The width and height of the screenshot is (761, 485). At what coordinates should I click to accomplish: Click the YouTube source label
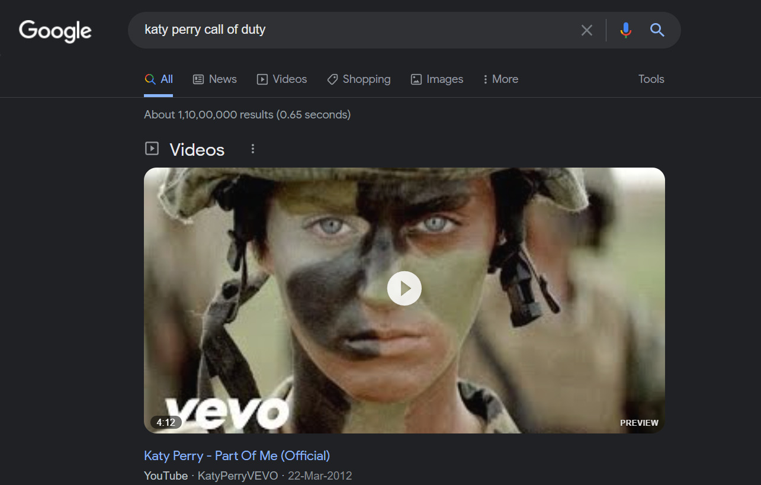165,476
